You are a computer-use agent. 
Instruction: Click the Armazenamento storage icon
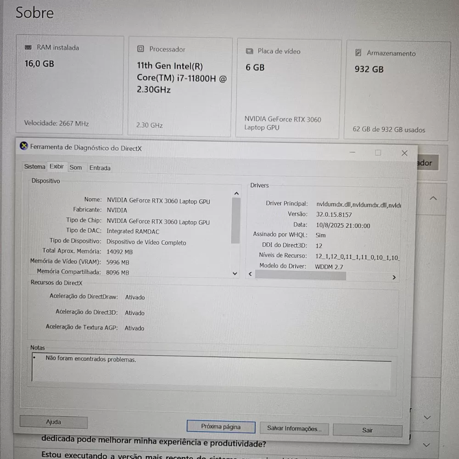click(358, 53)
